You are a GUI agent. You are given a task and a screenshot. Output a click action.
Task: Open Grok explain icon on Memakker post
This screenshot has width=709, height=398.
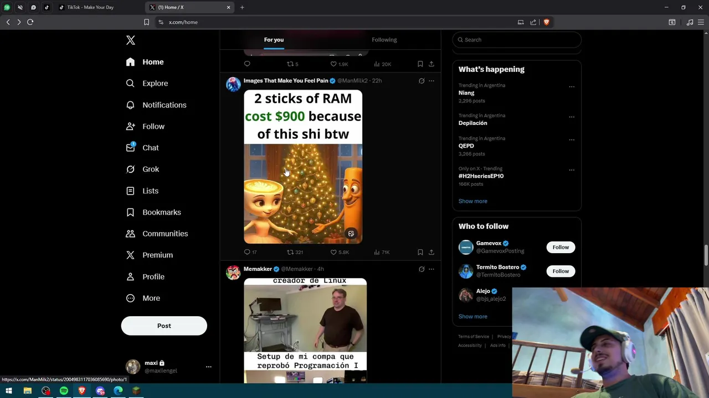pos(422,269)
